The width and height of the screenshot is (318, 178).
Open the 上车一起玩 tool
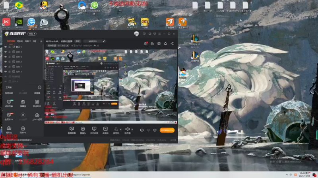click(x=37, y=116)
